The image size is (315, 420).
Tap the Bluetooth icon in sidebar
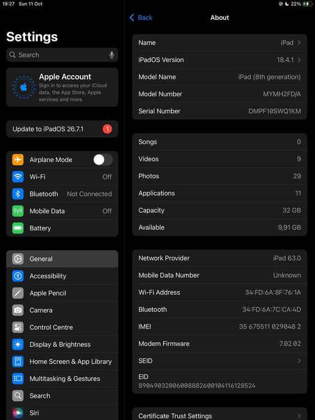coord(18,194)
